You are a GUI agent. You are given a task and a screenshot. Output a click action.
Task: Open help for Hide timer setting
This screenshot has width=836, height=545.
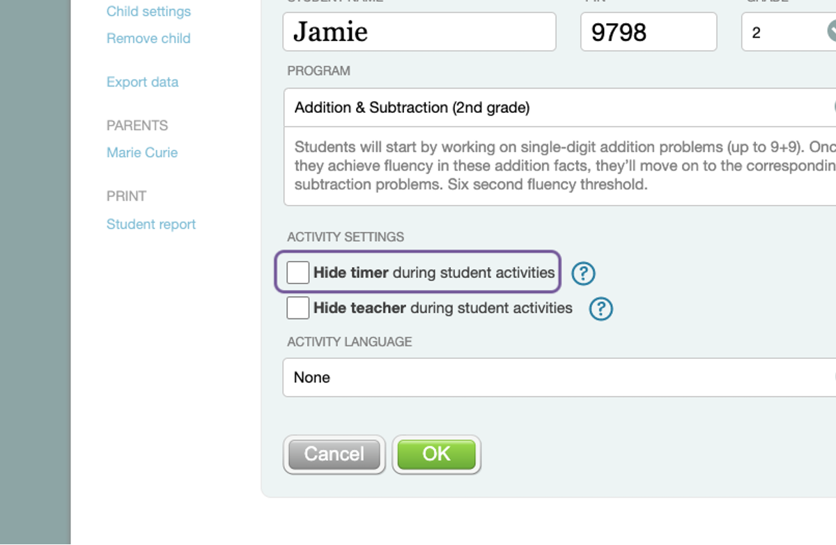coord(583,273)
